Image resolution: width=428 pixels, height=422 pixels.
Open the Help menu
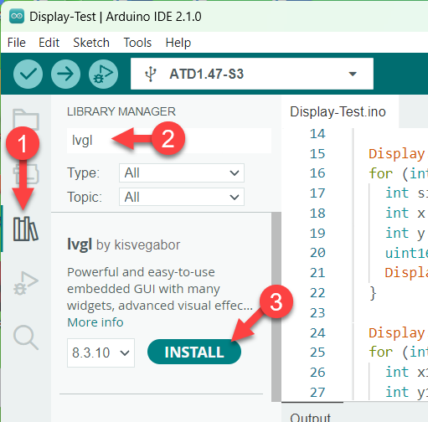178,43
